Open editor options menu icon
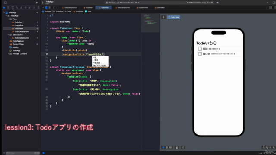Viewport: 276px width, 155px height. click(x=270, y=8)
